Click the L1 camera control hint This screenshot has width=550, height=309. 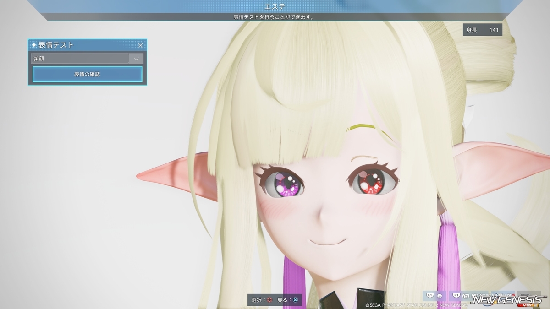434,296
